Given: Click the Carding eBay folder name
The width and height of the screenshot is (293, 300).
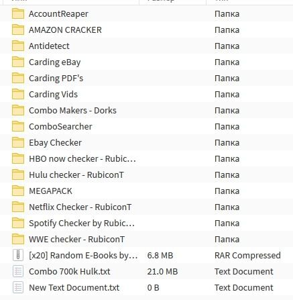Looking at the screenshot, I should pyautogui.click(x=55, y=62).
